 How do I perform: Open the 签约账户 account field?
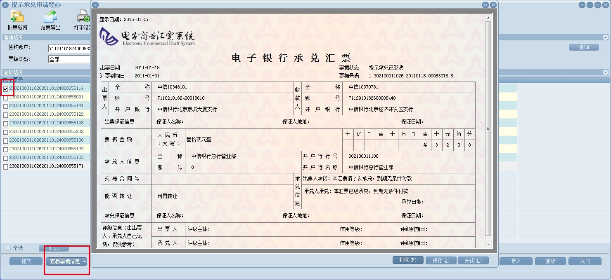click(69, 48)
